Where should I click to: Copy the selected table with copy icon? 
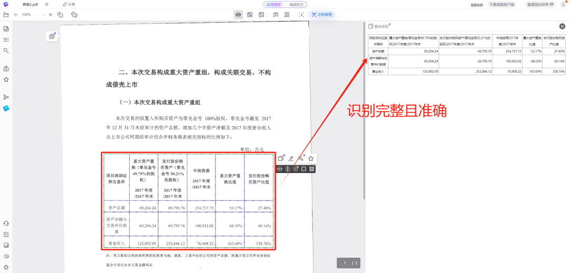pos(281,158)
